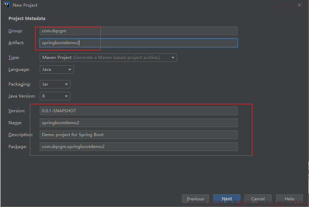Viewport: 309px width, 207px height.
Task: Click the Packaging label
Action: tap(19, 84)
